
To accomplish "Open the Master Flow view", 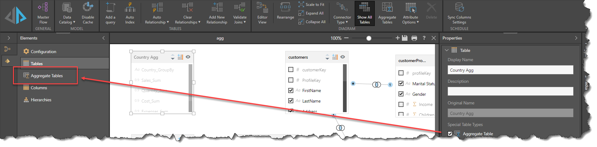I will tap(43, 13).
